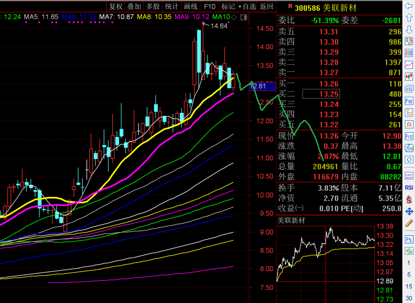This screenshot has height=303, width=415.
Task: Click the 12.81 price marker on axis
Action: point(262,86)
